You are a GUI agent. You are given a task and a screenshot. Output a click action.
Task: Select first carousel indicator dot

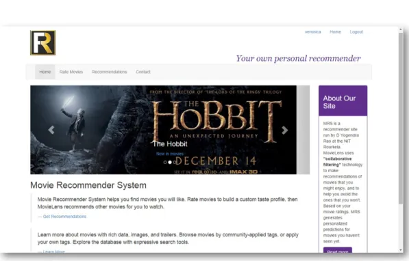pos(165,162)
